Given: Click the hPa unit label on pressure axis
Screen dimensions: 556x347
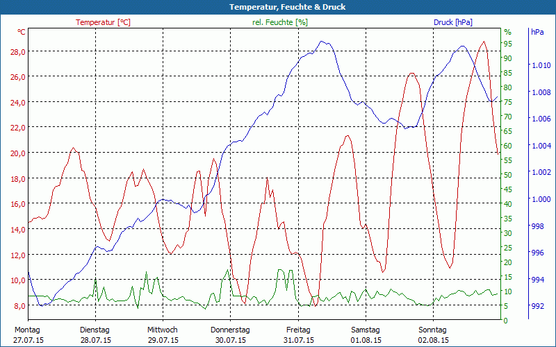Looking at the screenshot, I should pyautogui.click(x=537, y=32).
